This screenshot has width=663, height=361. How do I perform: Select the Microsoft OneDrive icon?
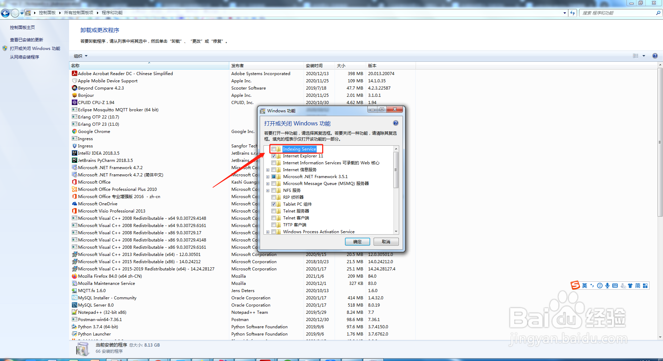pos(74,204)
